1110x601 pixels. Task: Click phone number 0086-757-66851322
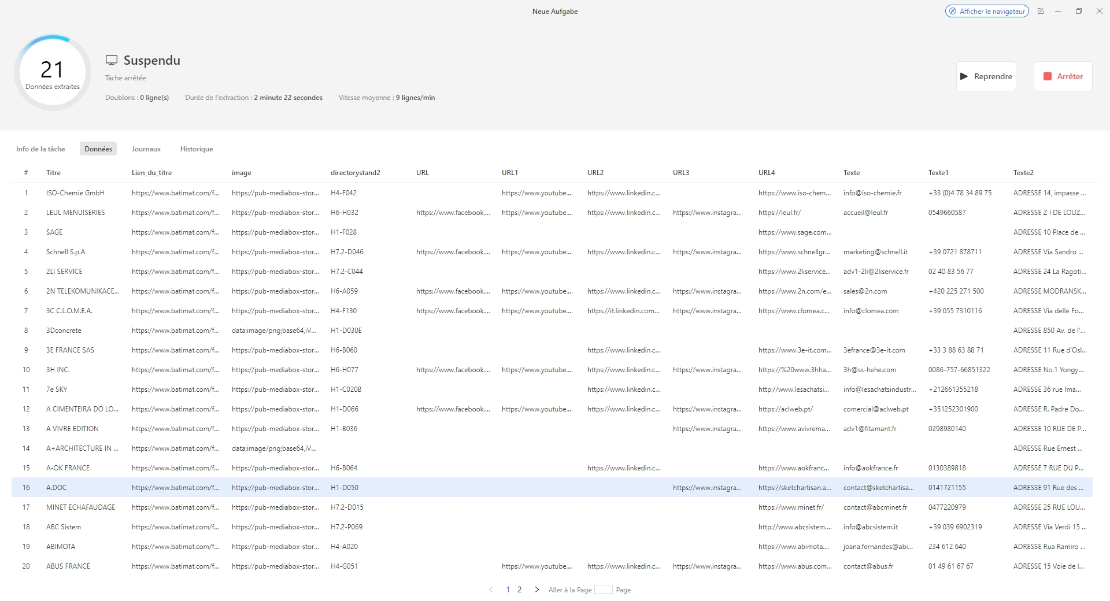[x=960, y=370]
